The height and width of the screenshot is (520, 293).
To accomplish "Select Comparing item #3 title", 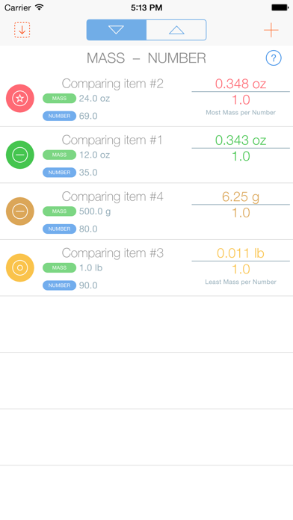I will pos(112,253).
